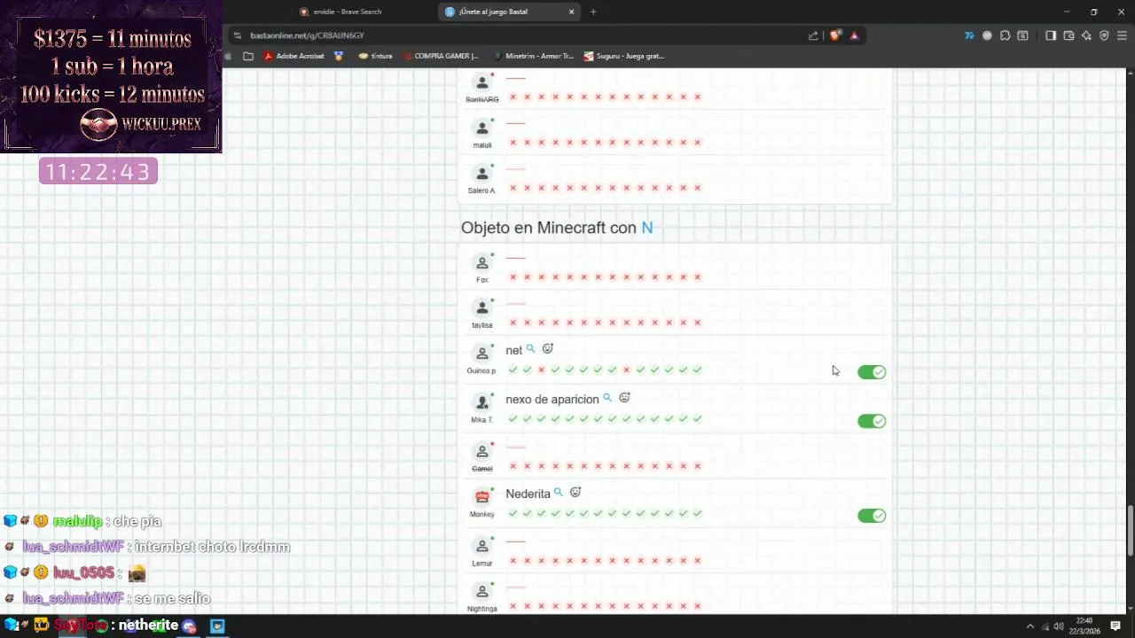1135x638 pixels.
Task: Open the 'COMPRA GAMER' bookmark
Action: [x=440, y=56]
